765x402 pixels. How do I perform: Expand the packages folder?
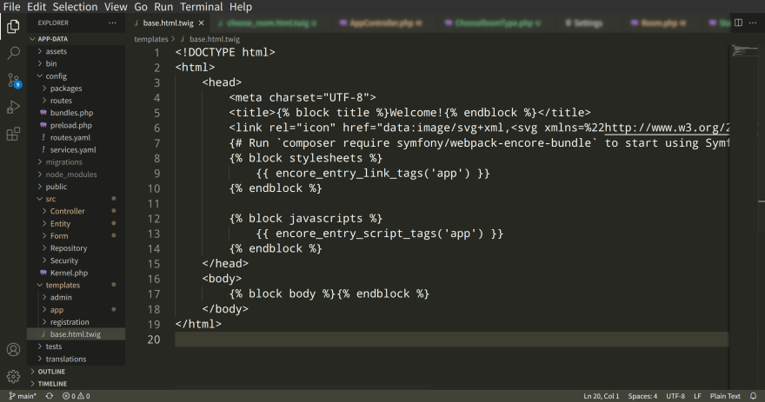click(x=66, y=89)
